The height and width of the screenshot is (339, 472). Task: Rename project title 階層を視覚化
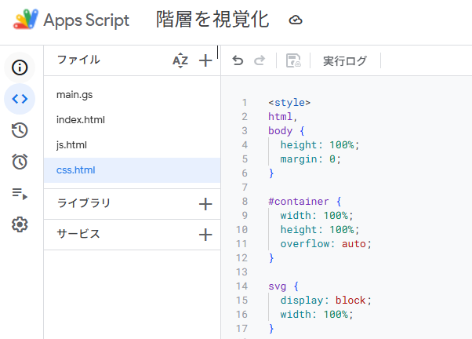point(212,20)
